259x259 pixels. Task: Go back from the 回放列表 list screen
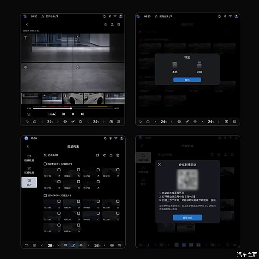pos(28,146)
